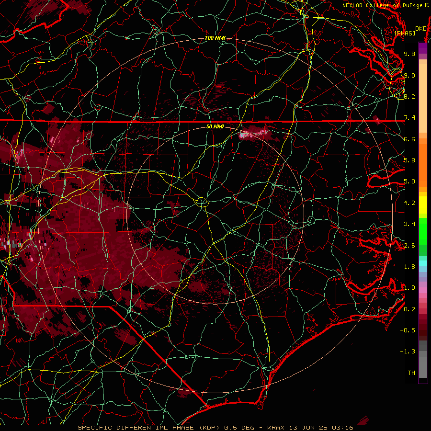Pick the purple top segment of color bar

[423, 48]
